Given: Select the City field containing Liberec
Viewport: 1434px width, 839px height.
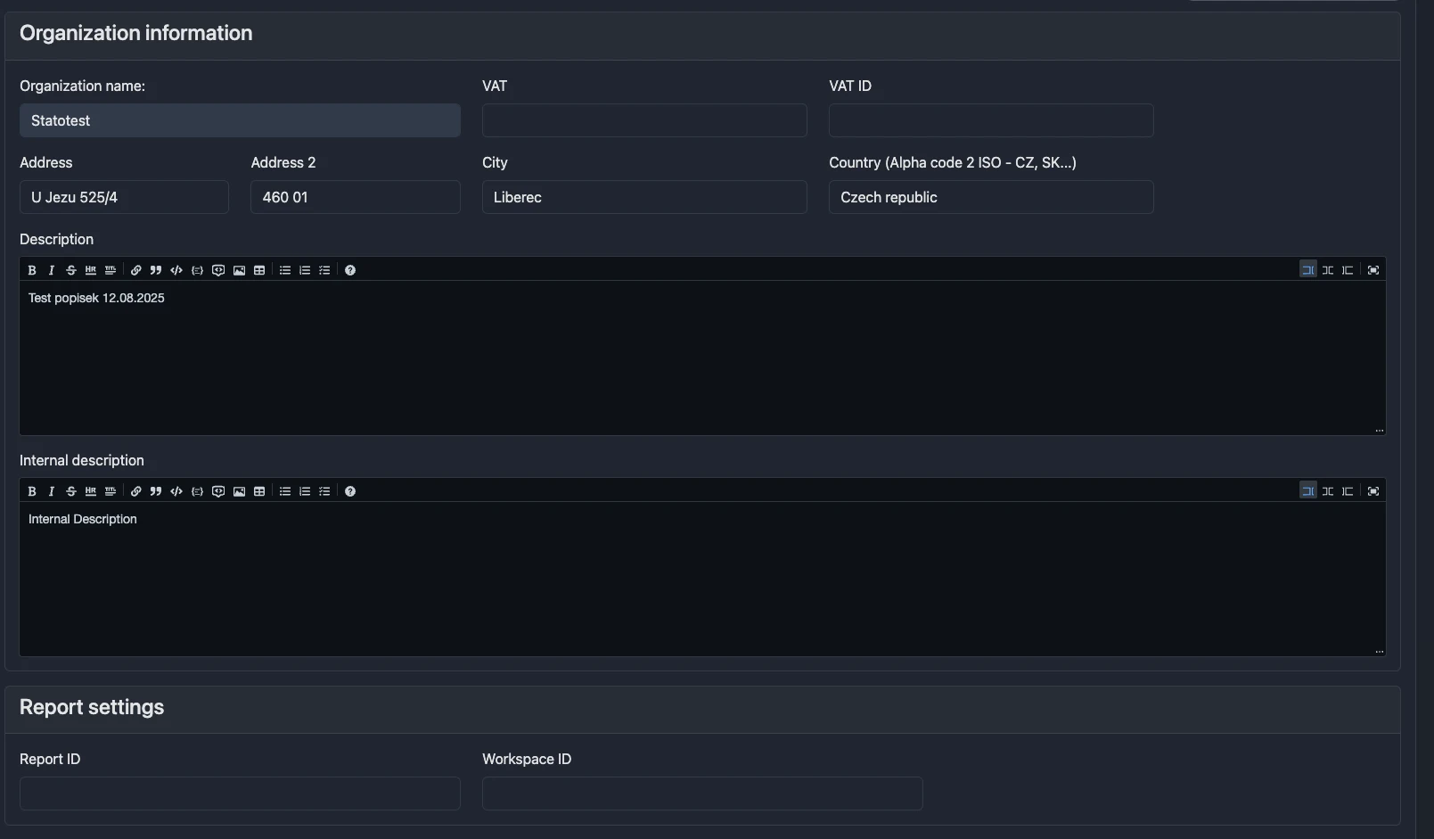Looking at the screenshot, I should pos(643,197).
